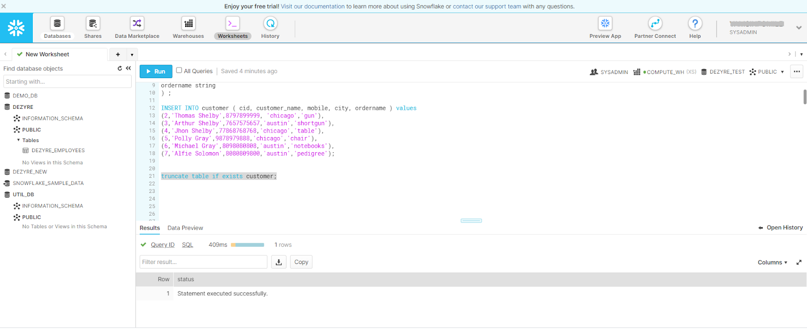Open the SYSADMIN user account dropdown
The height and width of the screenshot is (330, 807).
pyautogui.click(x=798, y=28)
